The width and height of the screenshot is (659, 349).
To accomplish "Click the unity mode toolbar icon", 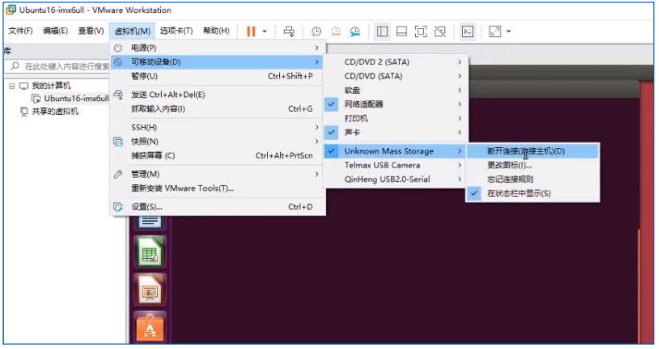I will (440, 31).
